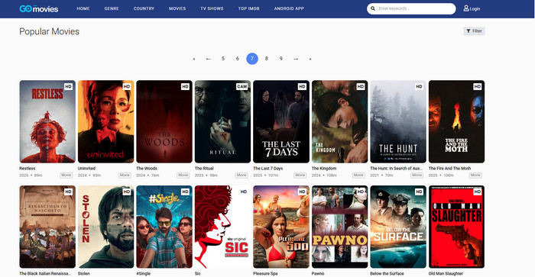535x277 pixels.
Task: Click the HD badge on Old Man Slaughter poster
Action: pos(477,192)
